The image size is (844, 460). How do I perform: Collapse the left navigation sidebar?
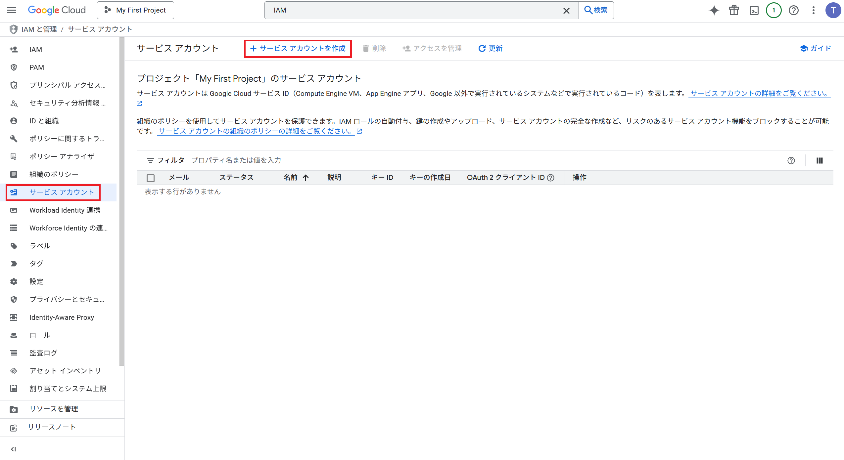point(13,449)
